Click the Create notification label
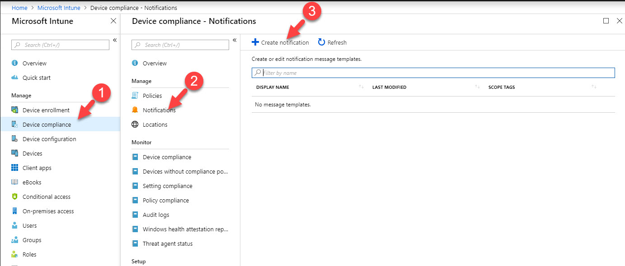Viewport: 625px width, 266px height. (285, 42)
